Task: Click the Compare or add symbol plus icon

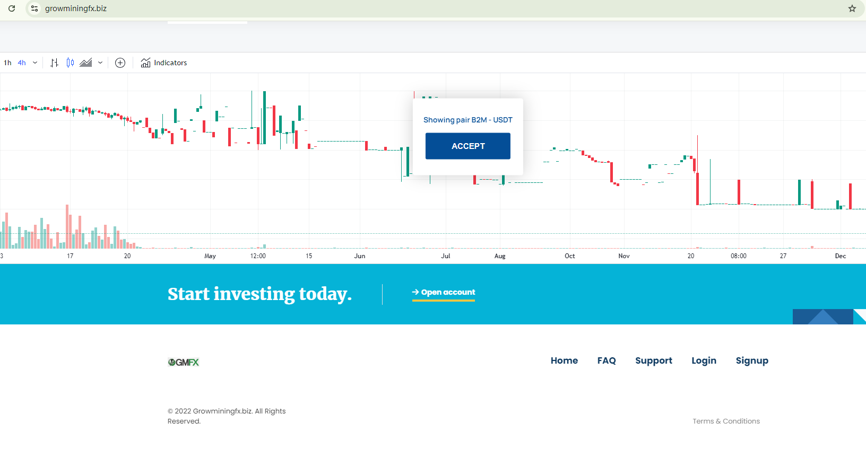Action: pos(120,63)
